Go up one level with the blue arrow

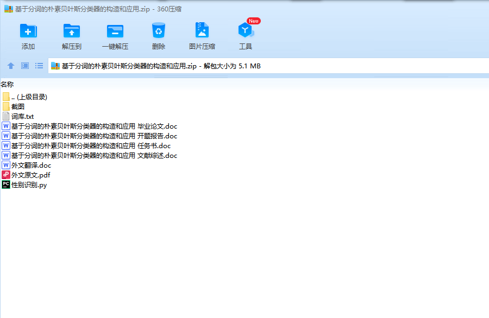pyautogui.click(x=11, y=66)
